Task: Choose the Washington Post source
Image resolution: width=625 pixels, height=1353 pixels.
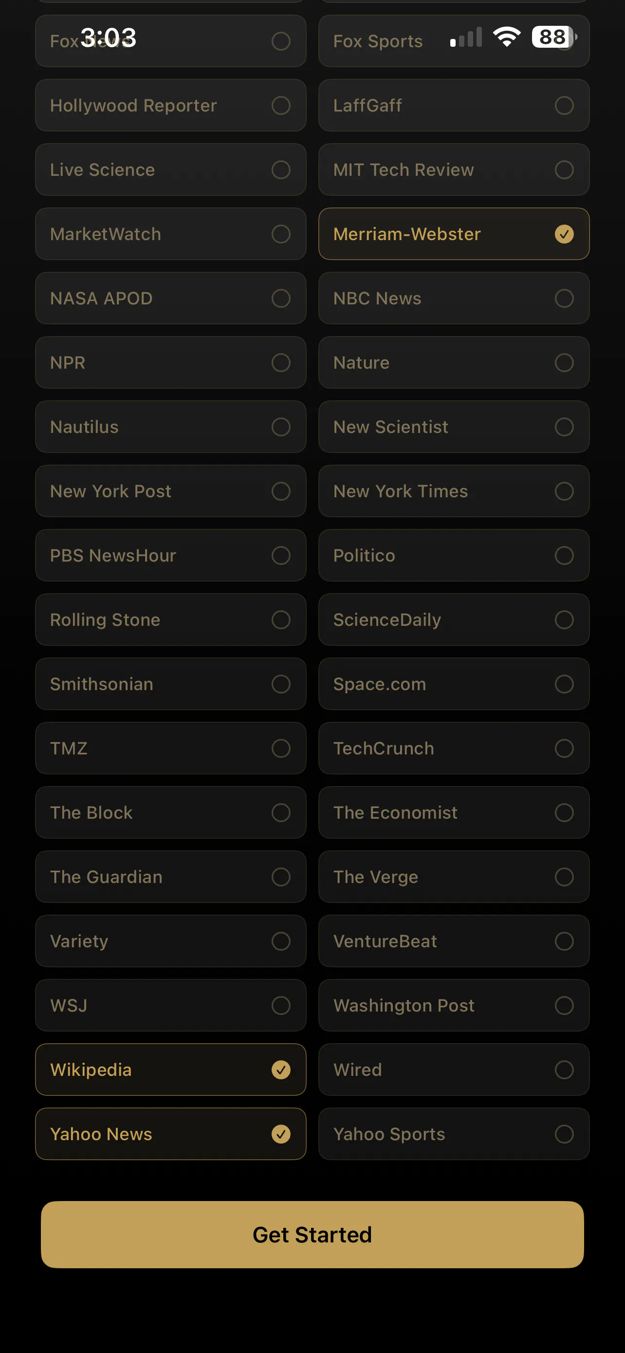Action: [x=454, y=1005]
